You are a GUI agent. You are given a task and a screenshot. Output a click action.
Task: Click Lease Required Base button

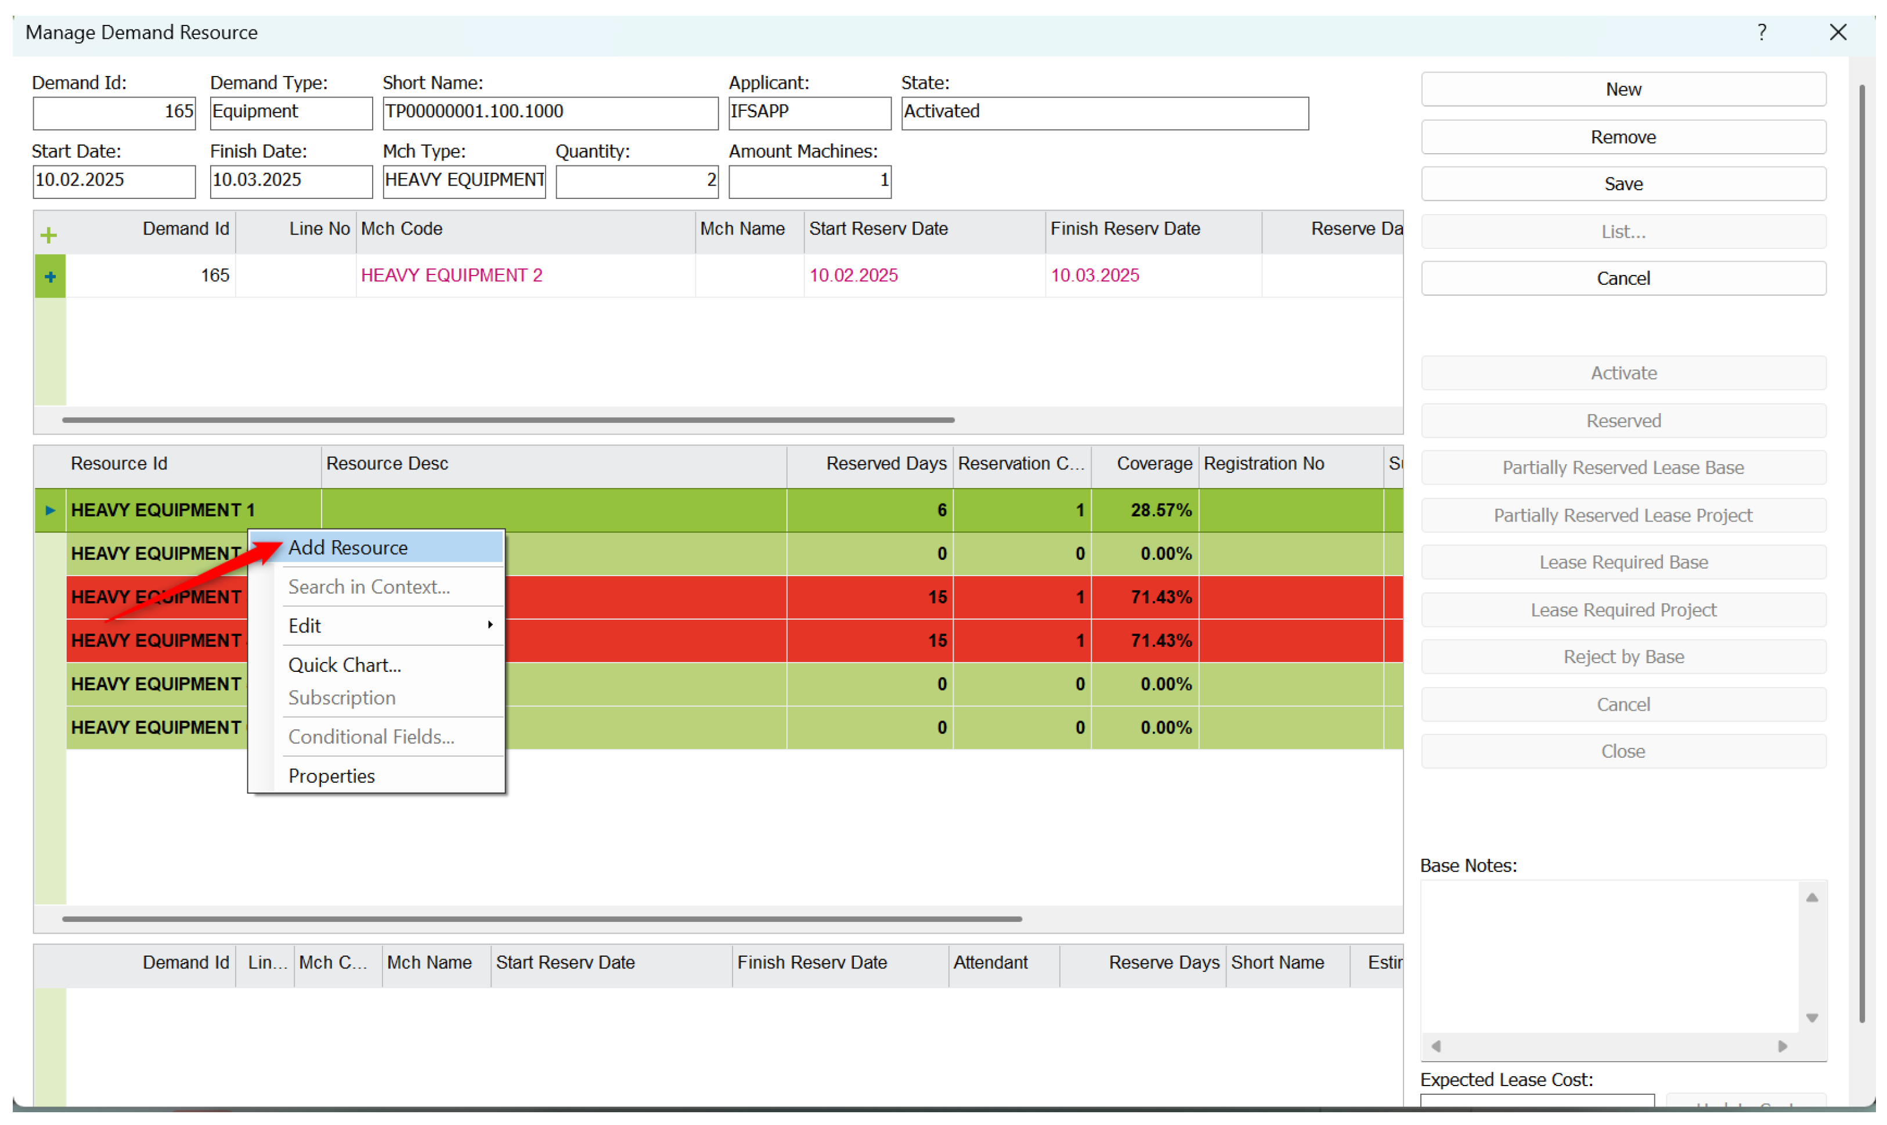pos(1623,563)
